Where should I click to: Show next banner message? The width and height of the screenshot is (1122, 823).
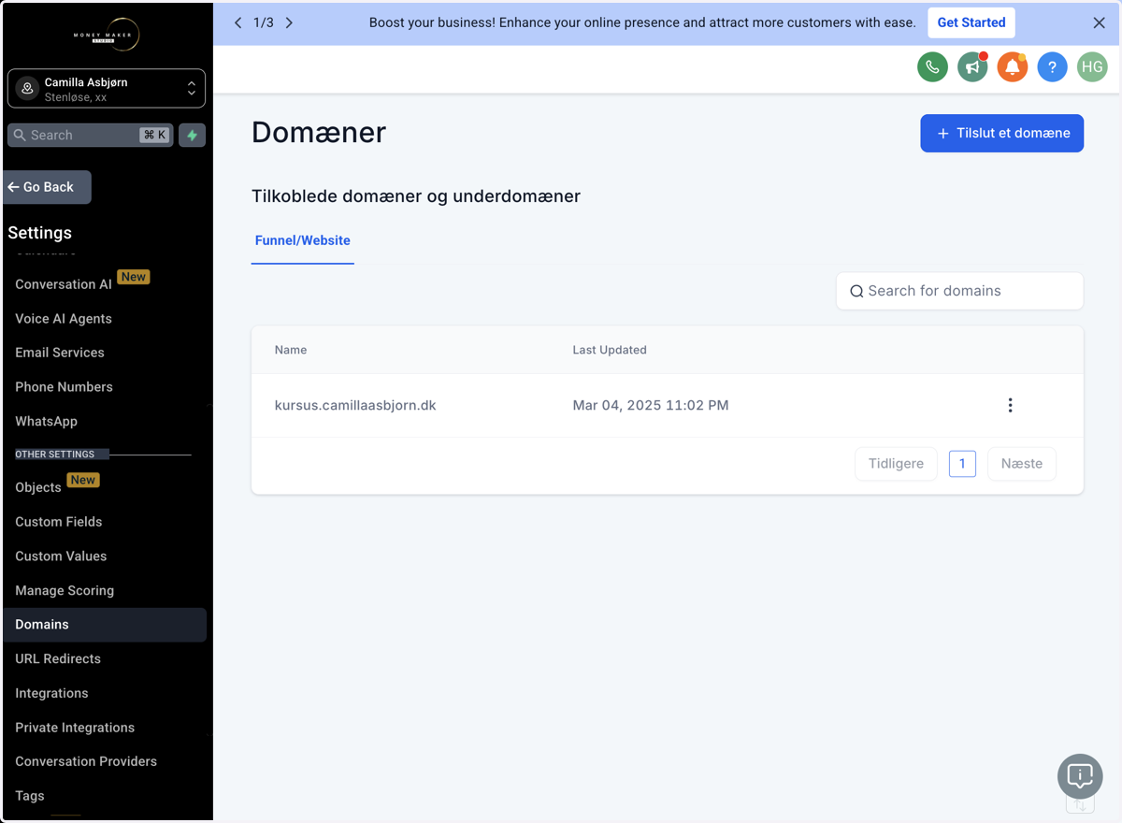click(x=289, y=22)
